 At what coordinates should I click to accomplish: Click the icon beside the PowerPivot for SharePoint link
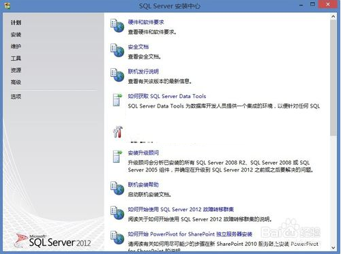(117, 238)
